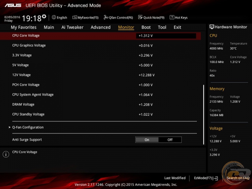The image size is (252, 189).
Task: Select the DRAM Voltage row
Action: click(100, 104)
